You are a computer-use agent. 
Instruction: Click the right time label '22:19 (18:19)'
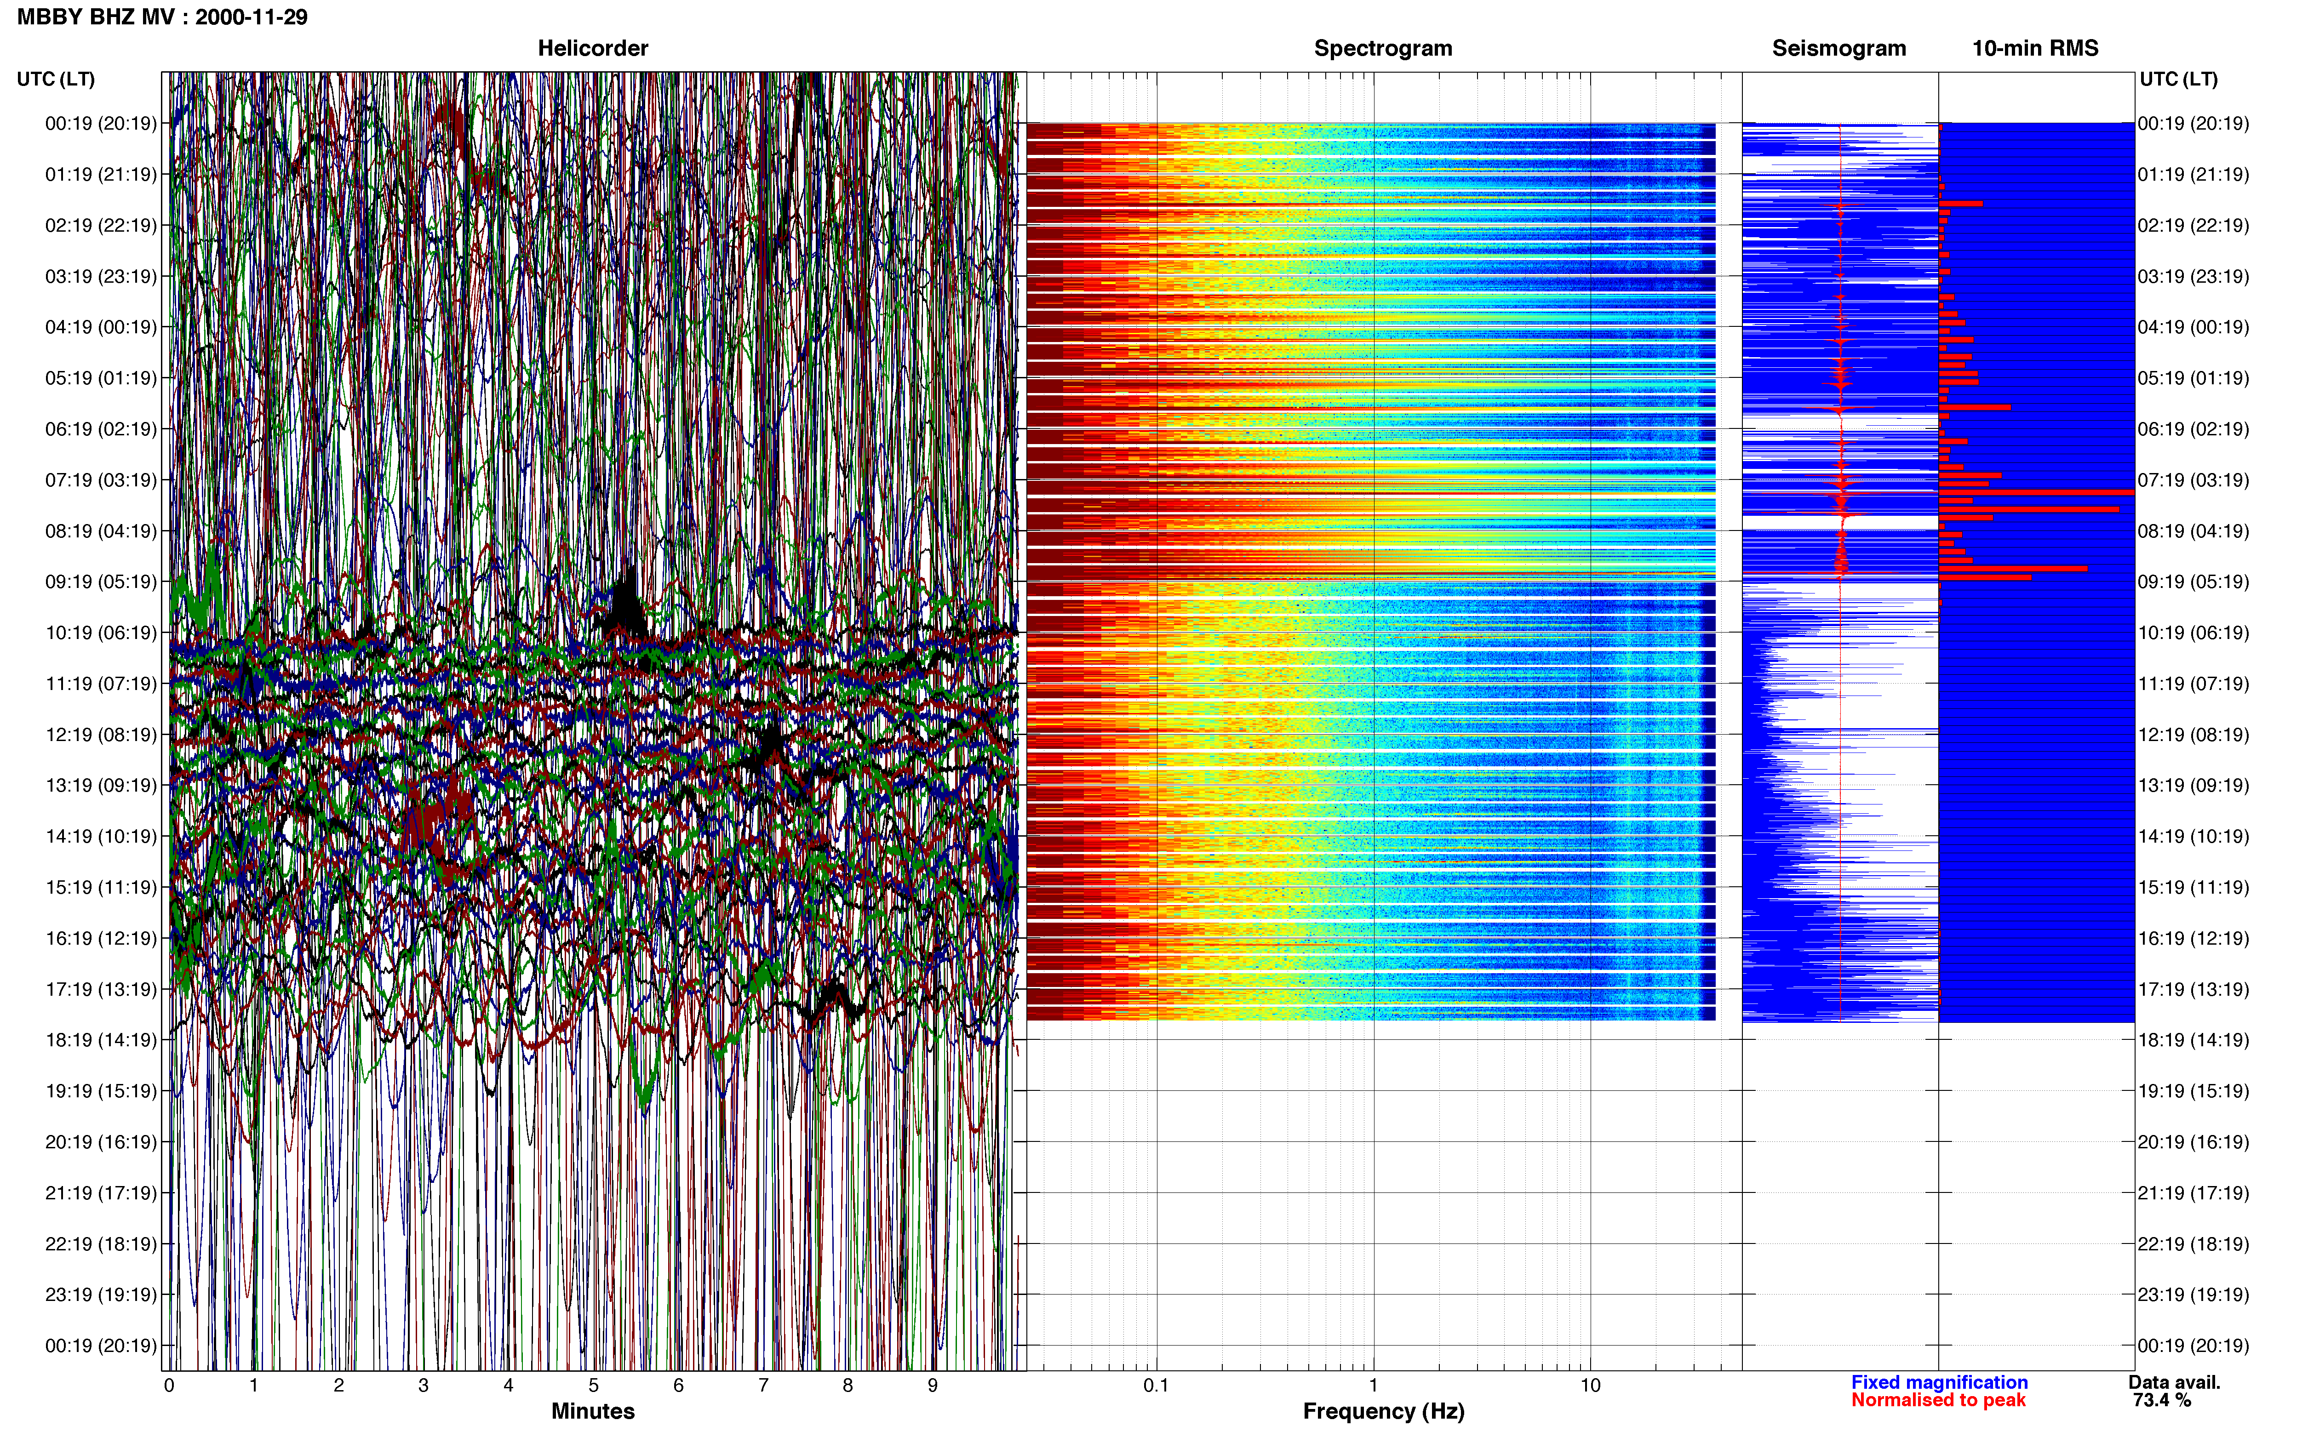tap(2193, 1243)
